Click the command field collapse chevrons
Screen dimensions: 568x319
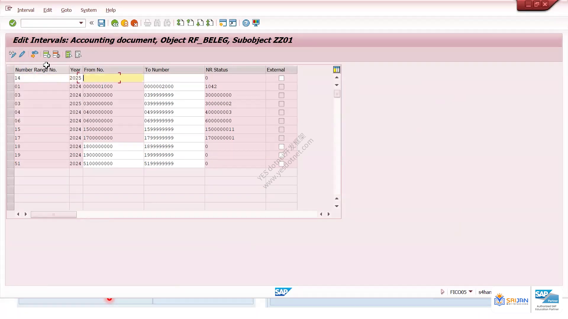coord(92,23)
